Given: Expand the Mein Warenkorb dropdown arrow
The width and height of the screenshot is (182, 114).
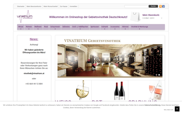Looking at the screenshot, I should coord(162,18).
